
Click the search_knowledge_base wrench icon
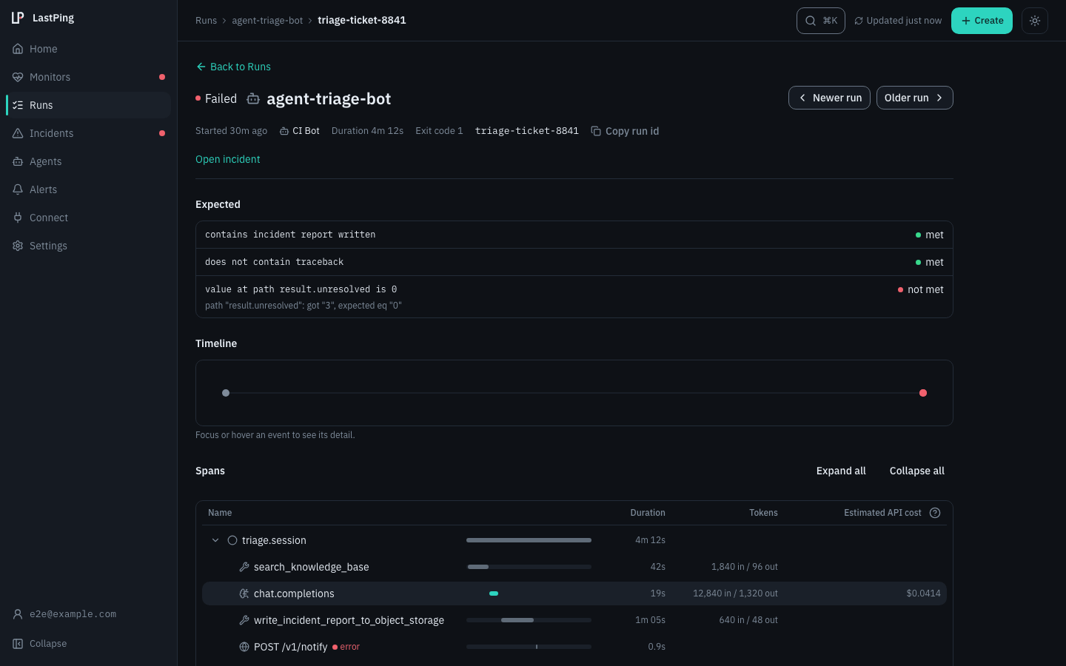point(244,567)
